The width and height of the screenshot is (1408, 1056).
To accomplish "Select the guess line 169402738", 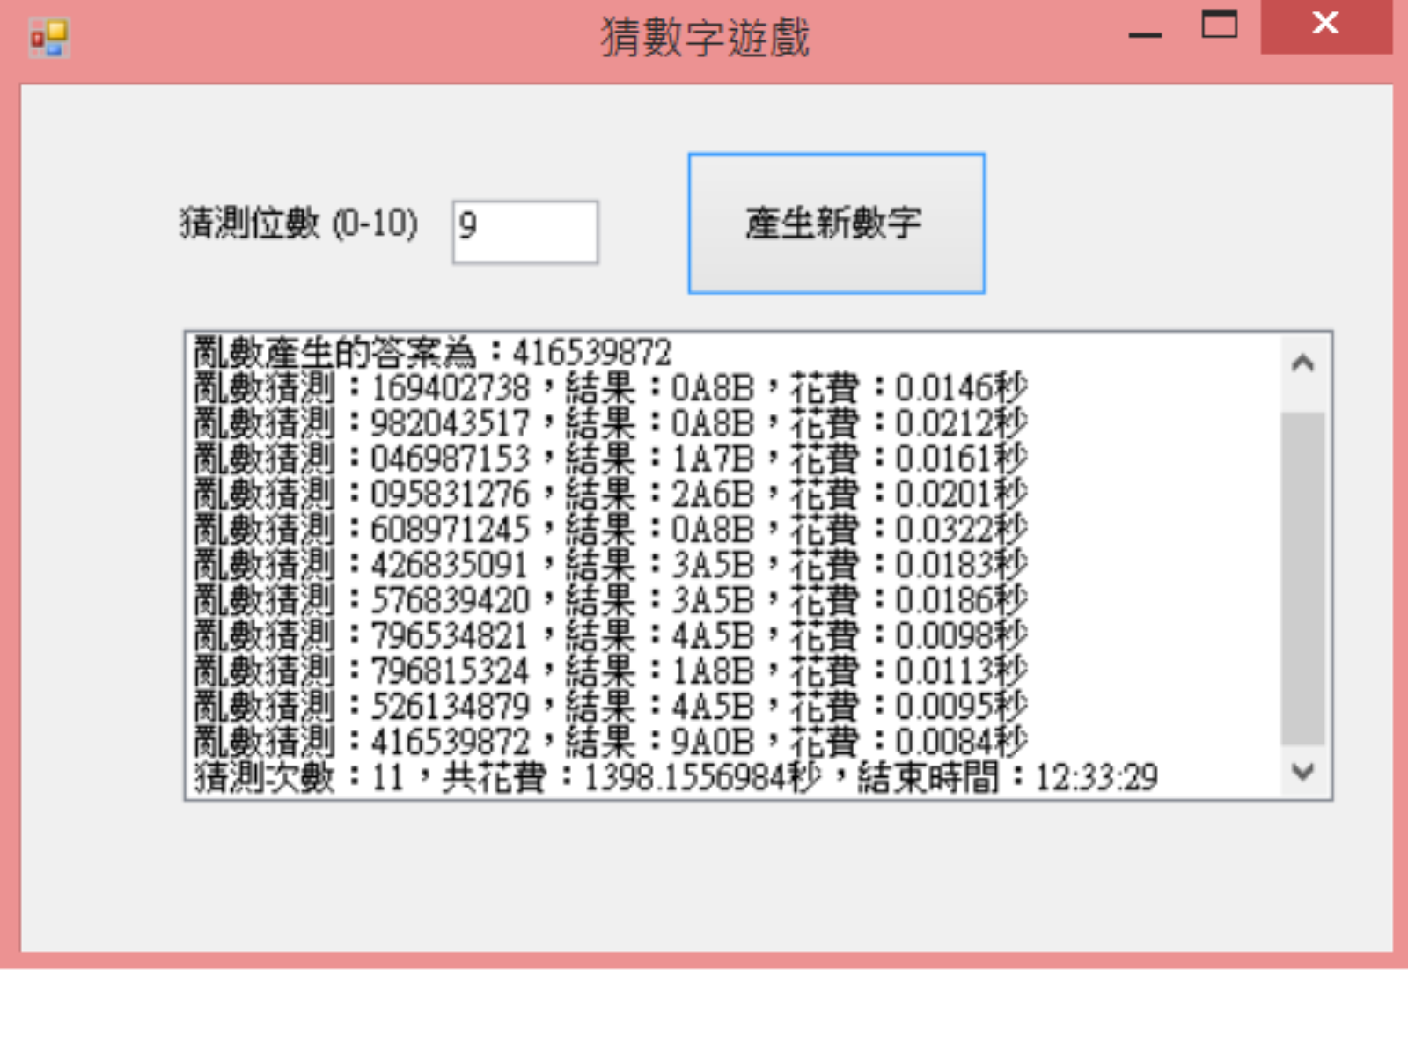I will click(611, 388).
